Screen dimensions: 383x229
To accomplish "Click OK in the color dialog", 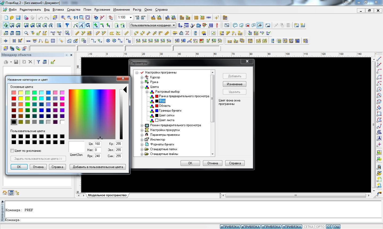I will coord(19,167).
